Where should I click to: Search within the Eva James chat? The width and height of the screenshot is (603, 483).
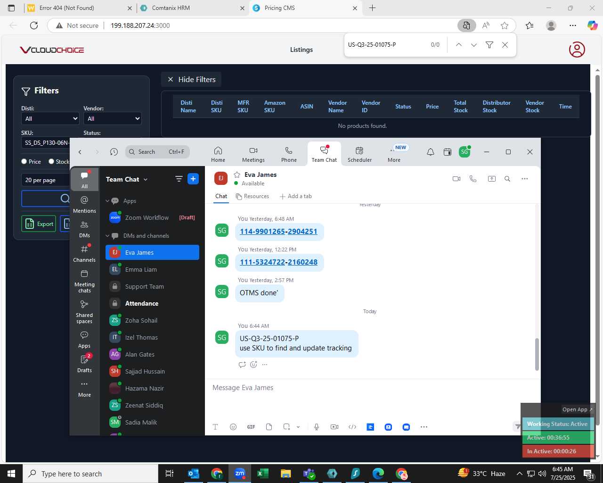(507, 179)
